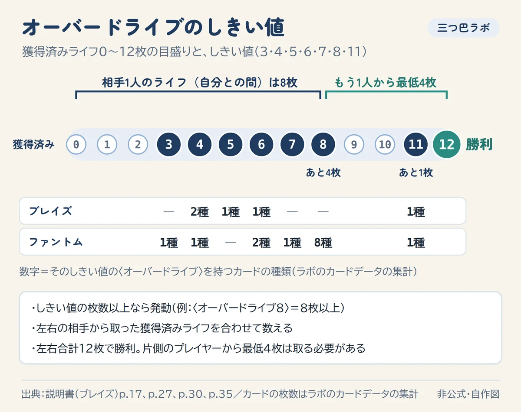This screenshot has width=521, height=412.
Task: Select the dark circle numbered 8
Action: pyautogui.click(x=323, y=145)
